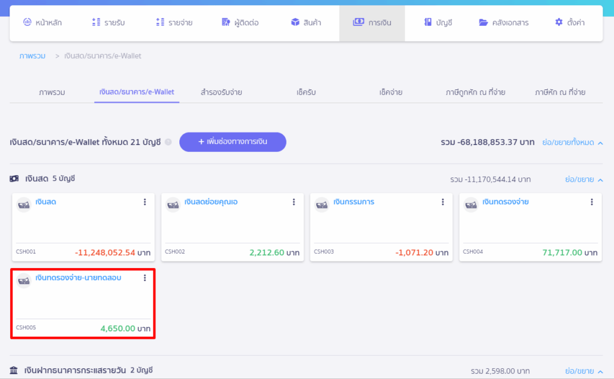Switch to the สำรองรับจ่าย tab
614x379 pixels.
[x=221, y=92]
